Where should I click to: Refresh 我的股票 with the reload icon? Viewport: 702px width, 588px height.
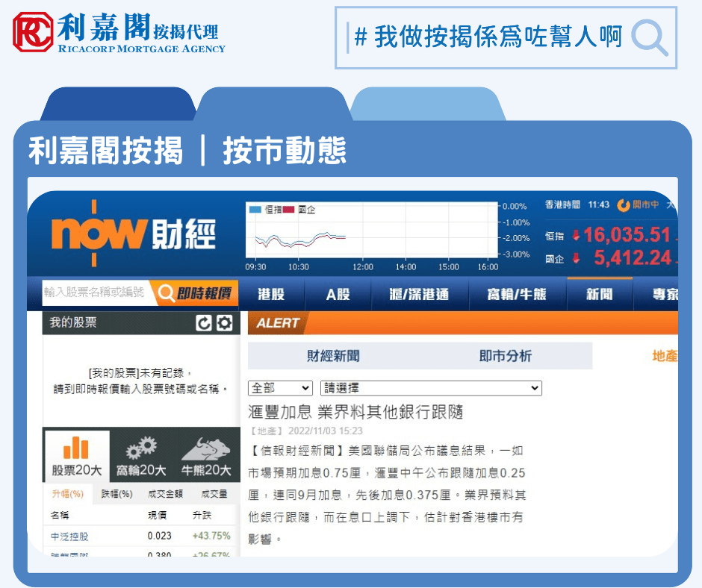[x=203, y=323]
